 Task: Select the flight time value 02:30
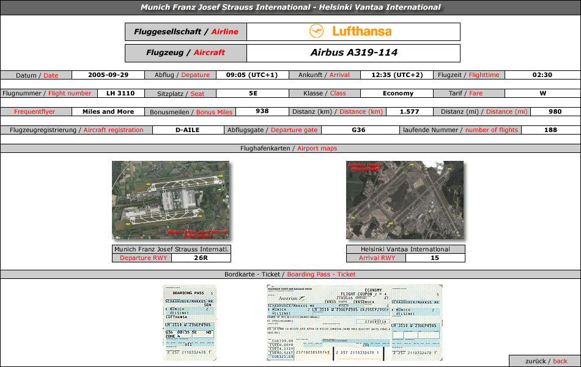point(542,75)
